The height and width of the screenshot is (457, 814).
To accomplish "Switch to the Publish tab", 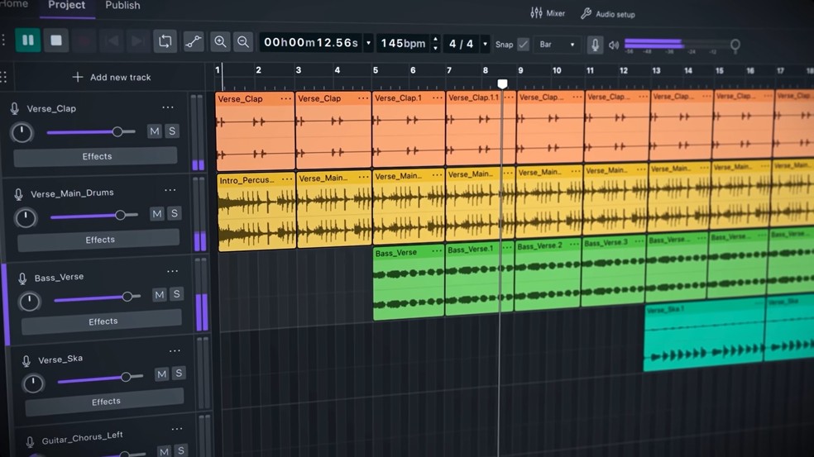I will coord(122,6).
